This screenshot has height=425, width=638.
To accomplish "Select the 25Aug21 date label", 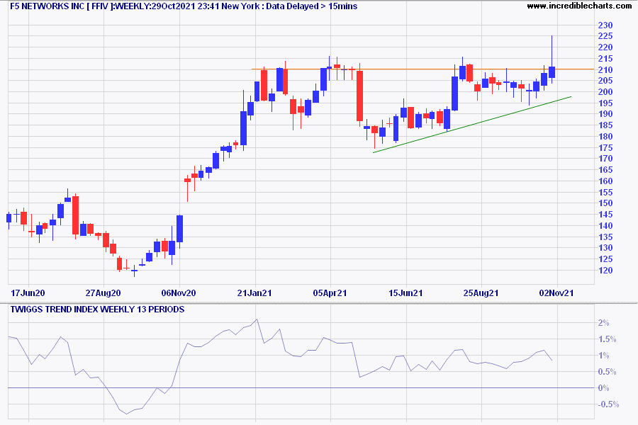I will (x=481, y=293).
